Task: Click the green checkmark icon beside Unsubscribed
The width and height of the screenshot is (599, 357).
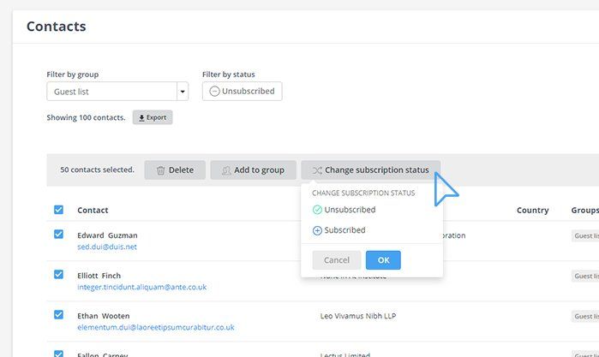Action: tap(317, 210)
